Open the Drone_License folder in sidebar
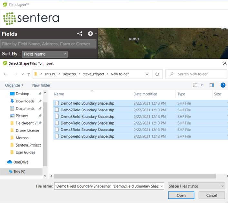228x203 pixels. tap(27, 130)
